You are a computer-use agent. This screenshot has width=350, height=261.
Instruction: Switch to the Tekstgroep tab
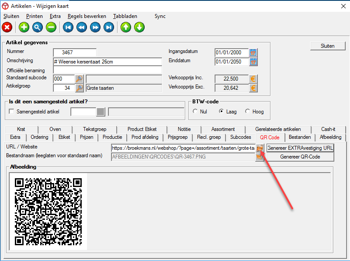click(95, 129)
